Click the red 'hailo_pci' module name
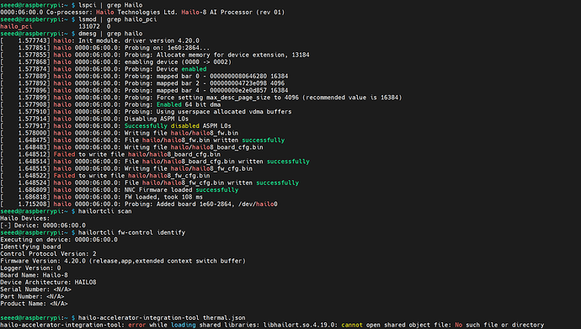 point(16,26)
